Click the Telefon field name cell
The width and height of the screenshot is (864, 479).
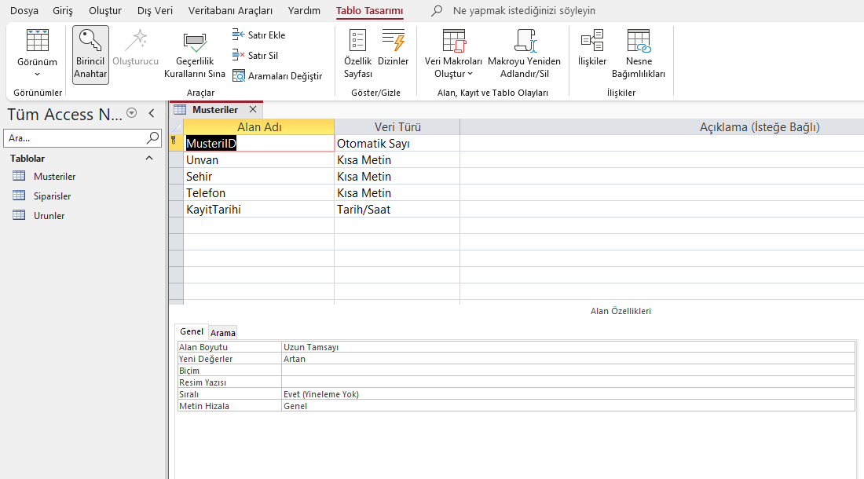point(259,193)
